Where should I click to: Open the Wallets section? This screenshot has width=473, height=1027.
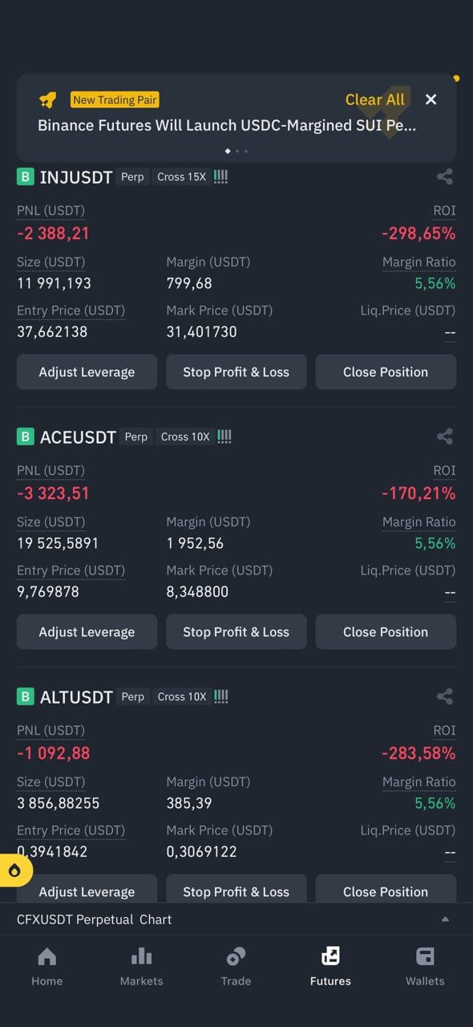click(x=425, y=967)
